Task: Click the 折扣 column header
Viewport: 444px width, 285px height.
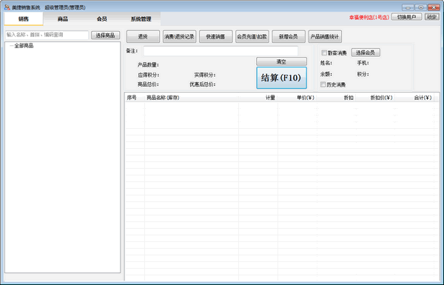Action: [x=337, y=98]
